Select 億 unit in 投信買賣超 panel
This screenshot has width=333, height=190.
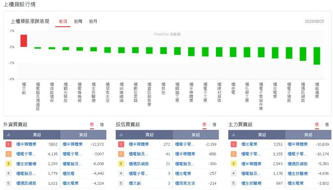tap(214, 125)
